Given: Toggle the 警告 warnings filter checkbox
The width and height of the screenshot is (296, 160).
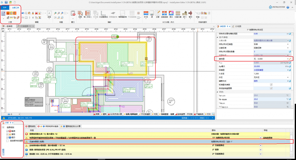Looking at the screenshot, I should click(x=8, y=134).
